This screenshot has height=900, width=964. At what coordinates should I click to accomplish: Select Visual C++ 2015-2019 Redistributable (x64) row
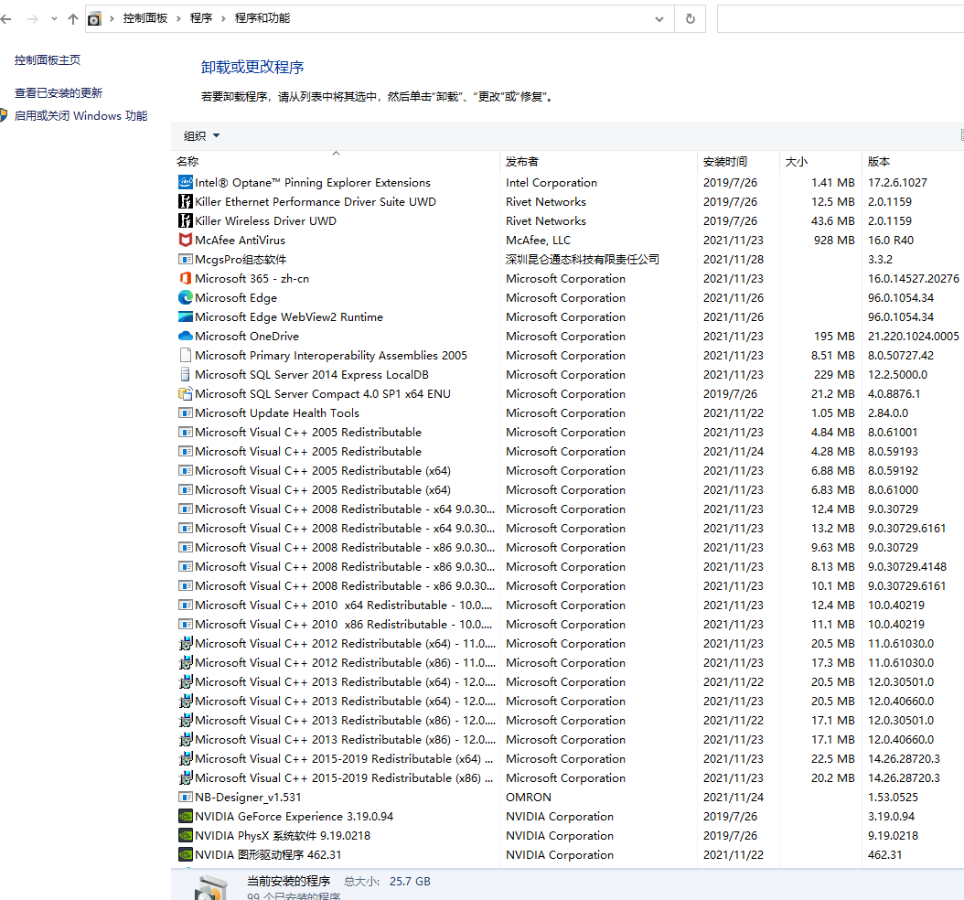pyautogui.click(x=567, y=758)
